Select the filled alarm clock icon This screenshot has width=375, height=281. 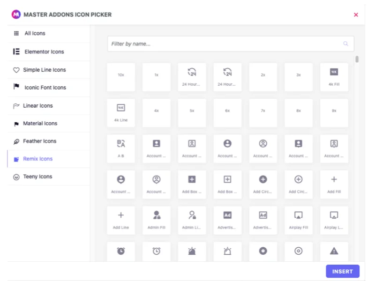pos(121,251)
